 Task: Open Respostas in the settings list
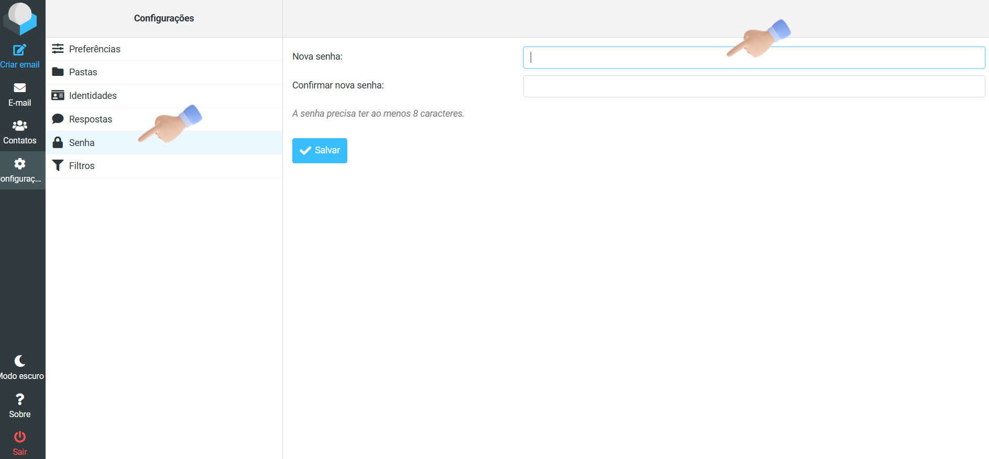[91, 119]
